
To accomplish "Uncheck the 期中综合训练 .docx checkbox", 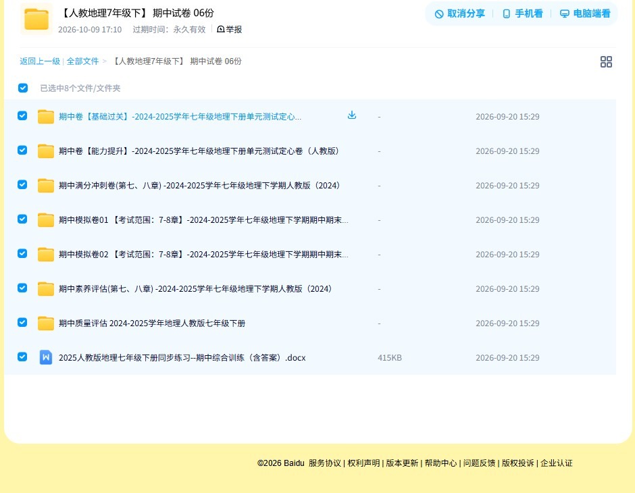I will pyautogui.click(x=22, y=357).
